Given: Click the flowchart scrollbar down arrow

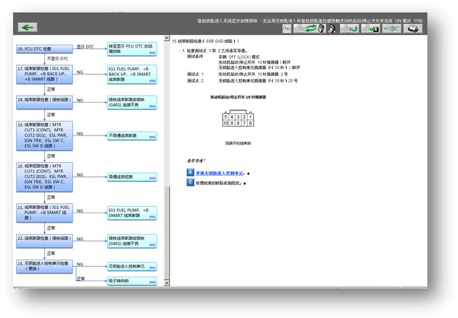Looking at the screenshot, I should (x=167, y=283).
